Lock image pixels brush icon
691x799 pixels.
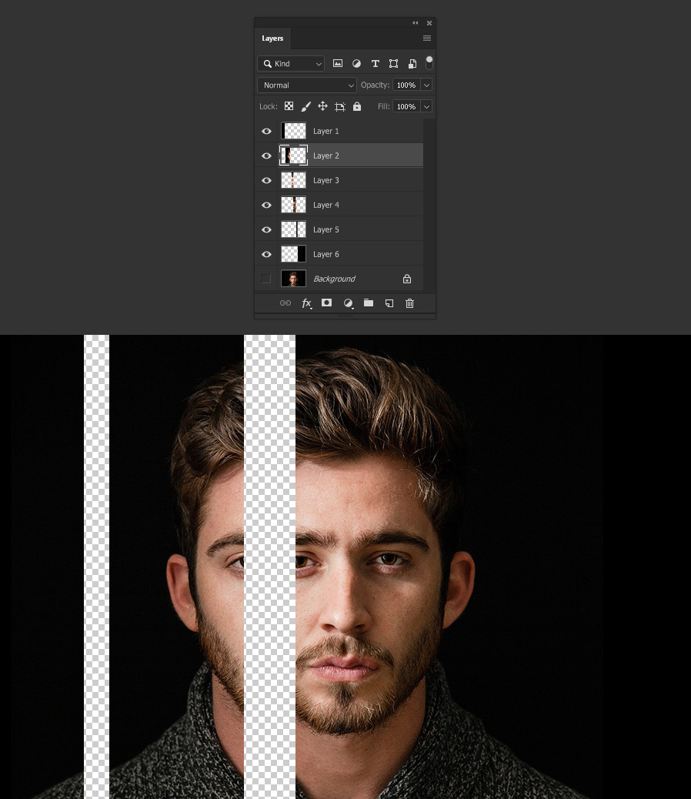tap(305, 106)
